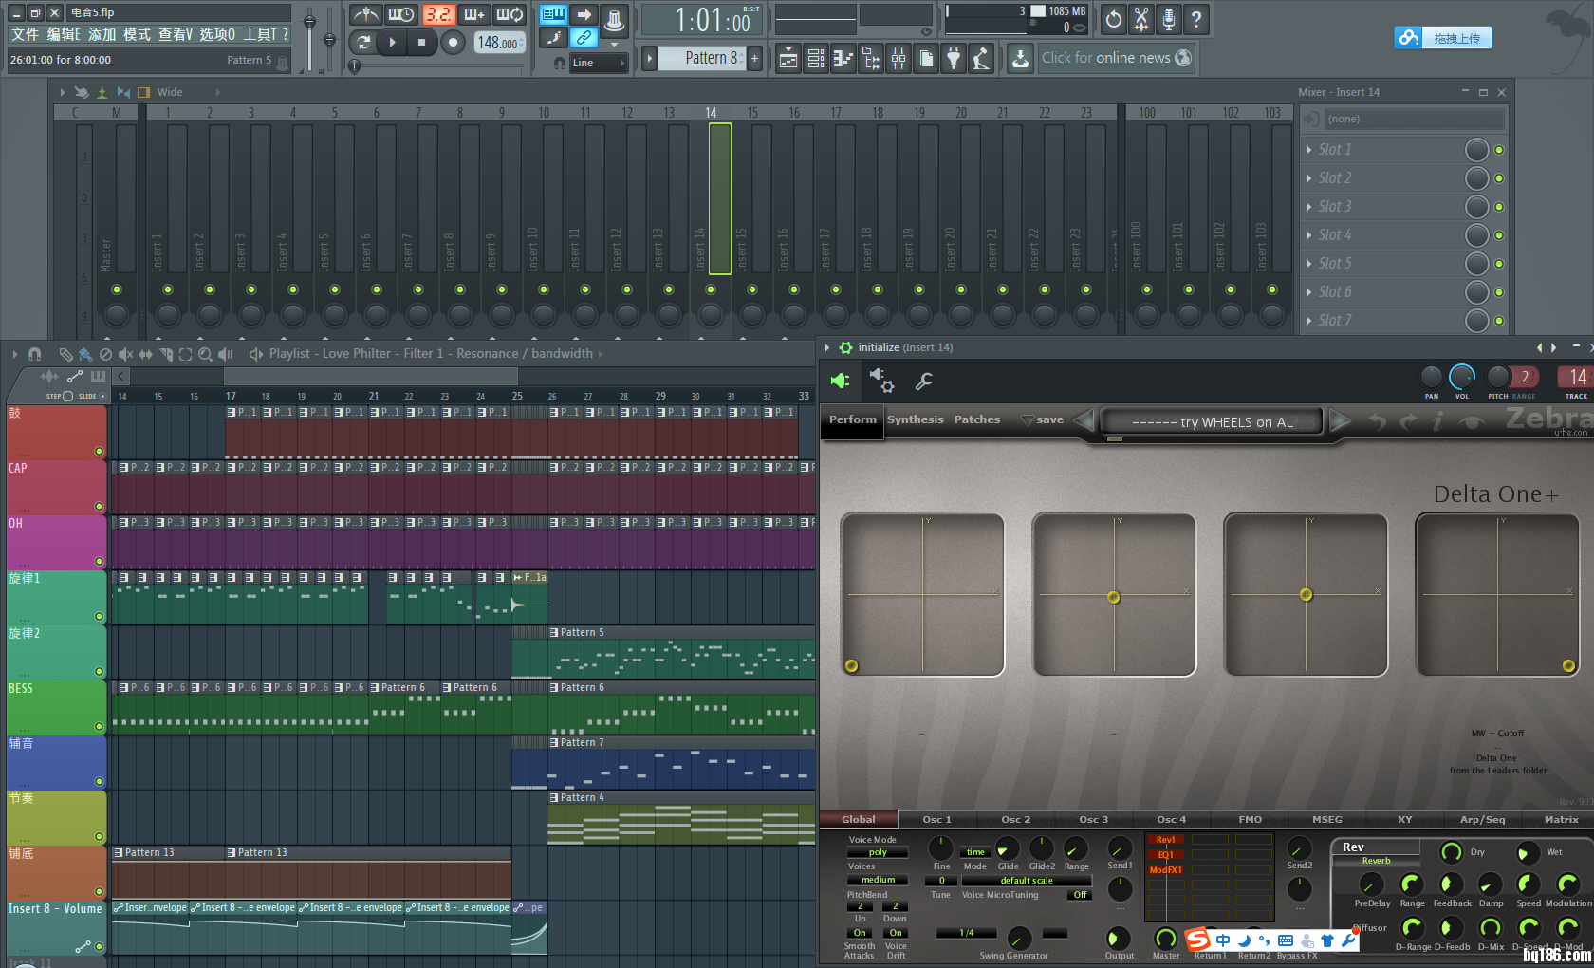Expand Slot 4 menu arrow in mixer

[x=1309, y=235]
